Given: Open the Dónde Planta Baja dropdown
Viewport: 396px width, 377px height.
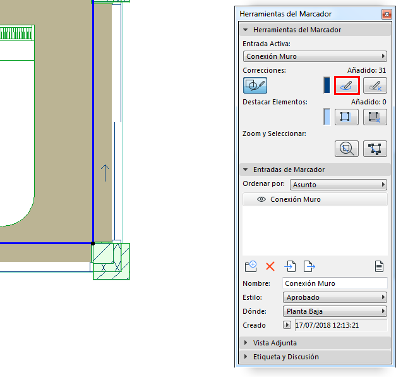Looking at the screenshot, I should tap(335, 311).
